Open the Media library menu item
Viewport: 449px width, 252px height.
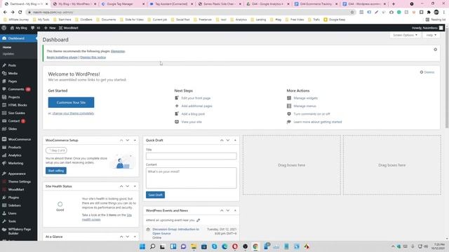click(x=13, y=73)
